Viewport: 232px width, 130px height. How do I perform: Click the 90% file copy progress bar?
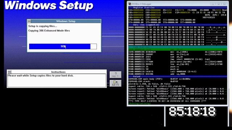point(63,47)
